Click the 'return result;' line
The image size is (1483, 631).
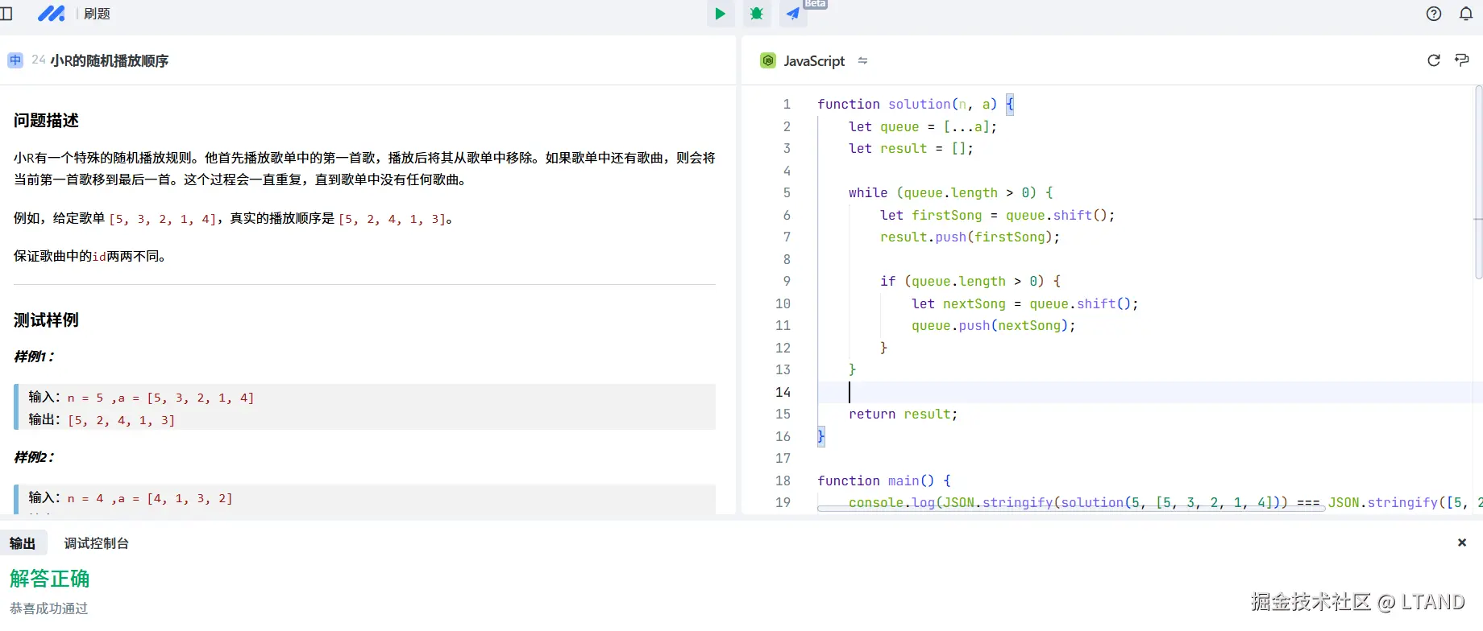click(x=903, y=414)
